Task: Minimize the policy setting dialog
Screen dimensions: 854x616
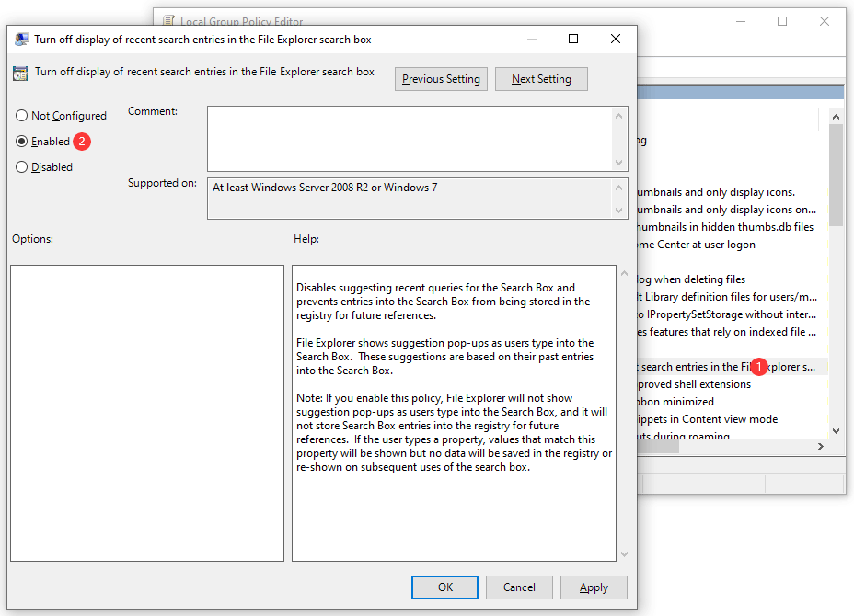Action: pos(531,39)
